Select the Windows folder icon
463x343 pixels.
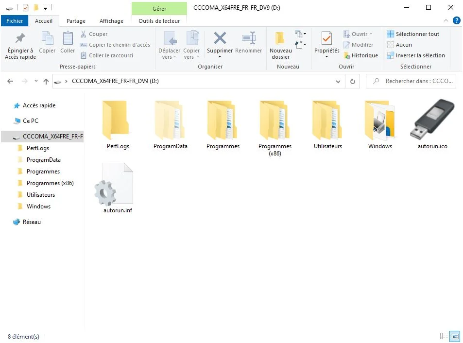click(380, 120)
